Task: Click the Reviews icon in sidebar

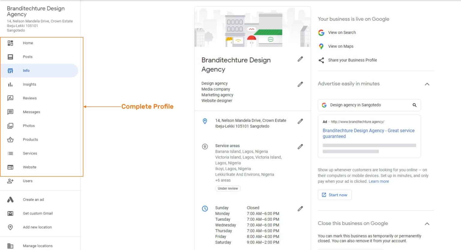Action: point(10,98)
